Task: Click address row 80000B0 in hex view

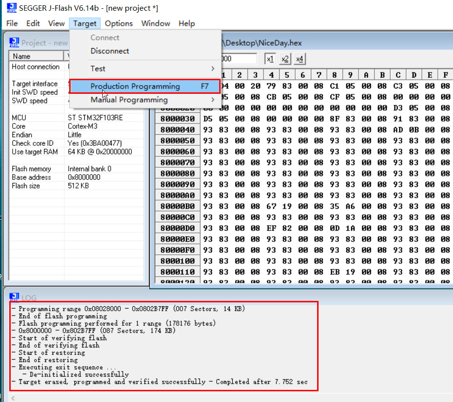Action: click(x=177, y=207)
